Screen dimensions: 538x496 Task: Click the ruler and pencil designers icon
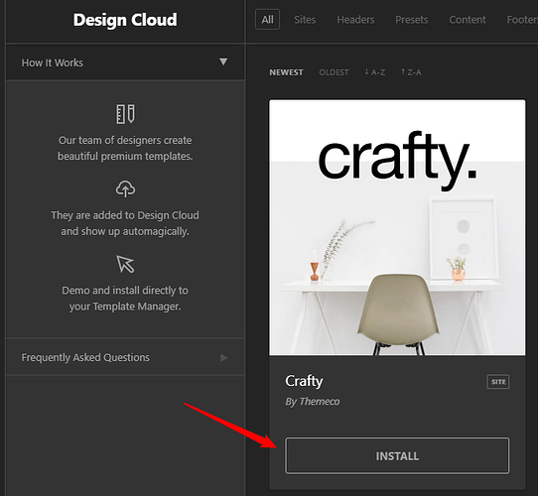click(x=125, y=114)
